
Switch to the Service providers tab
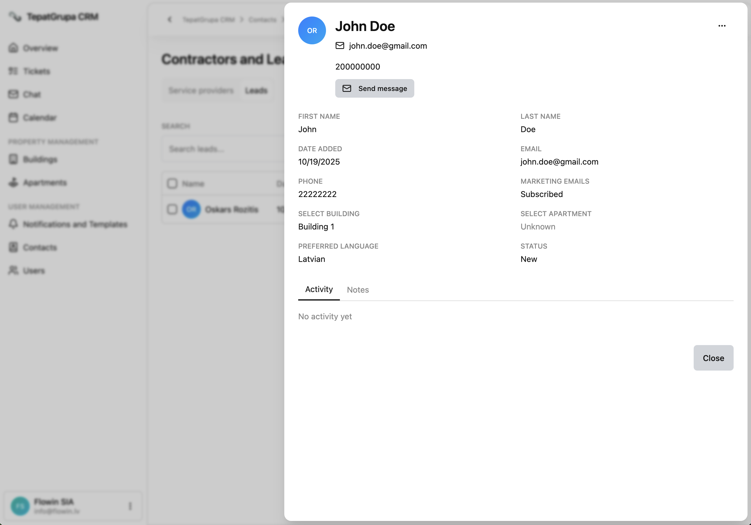201,91
